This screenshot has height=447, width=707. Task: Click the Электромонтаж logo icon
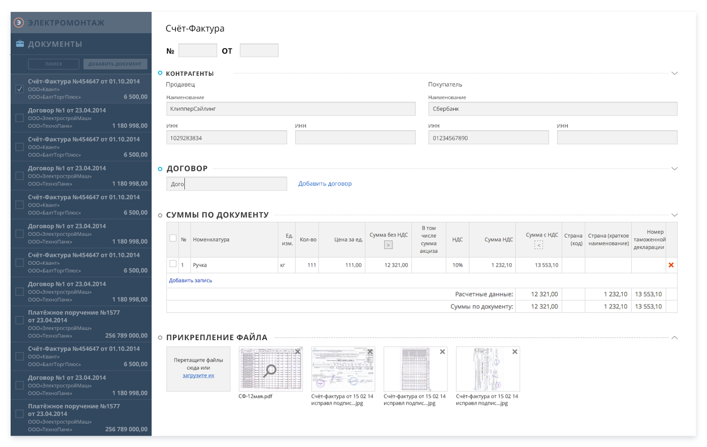click(19, 23)
